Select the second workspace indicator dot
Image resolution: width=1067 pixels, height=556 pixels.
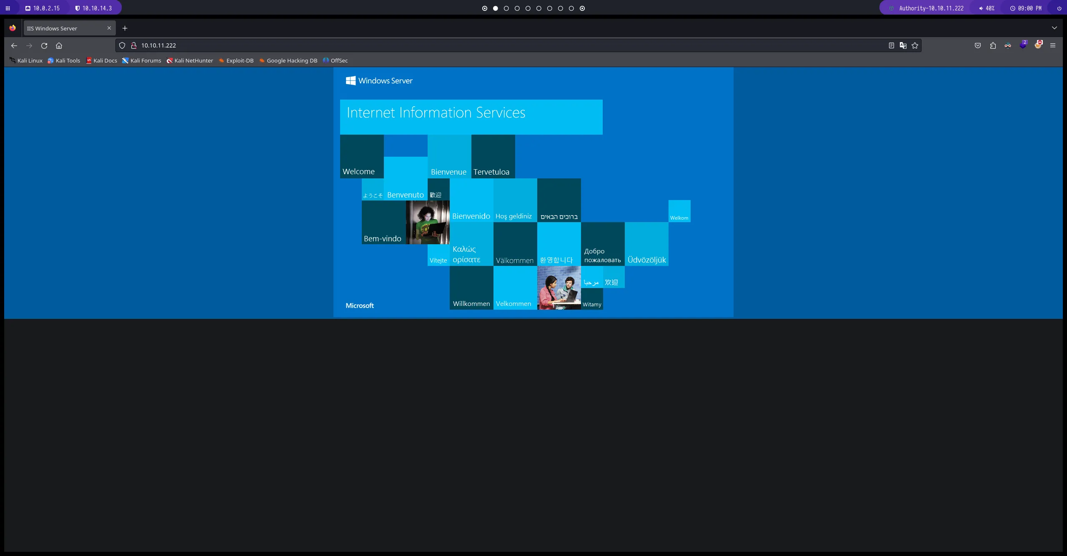coord(496,8)
